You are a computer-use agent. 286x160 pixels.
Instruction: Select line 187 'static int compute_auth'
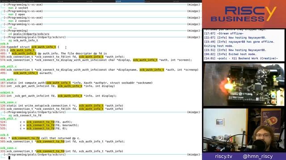point(76,83)
